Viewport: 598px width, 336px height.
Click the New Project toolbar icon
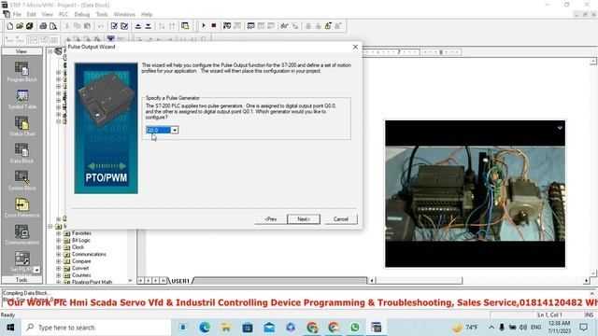[10, 26]
